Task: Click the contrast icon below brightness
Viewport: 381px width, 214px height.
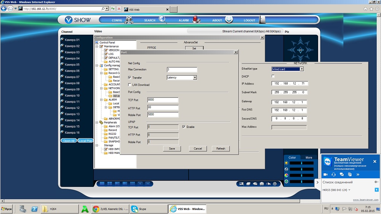Action: click(287, 169)
